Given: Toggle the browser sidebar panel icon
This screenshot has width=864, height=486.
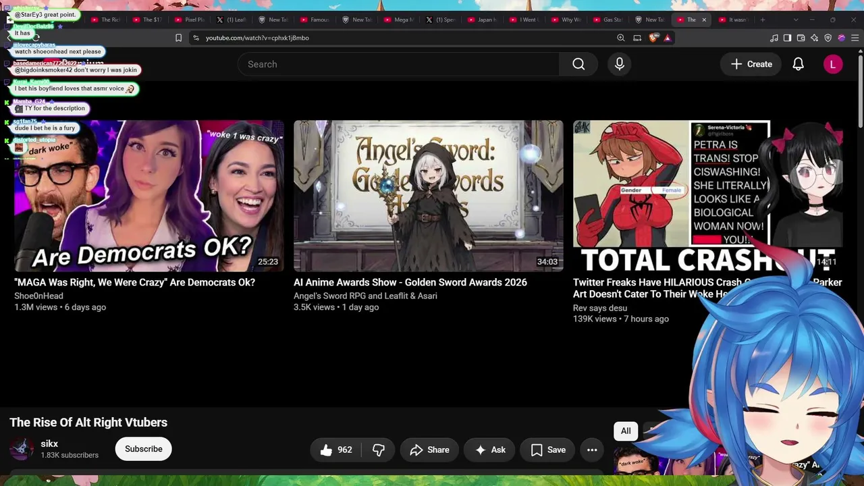Looking at the screenshot, I should click(787, 38).
